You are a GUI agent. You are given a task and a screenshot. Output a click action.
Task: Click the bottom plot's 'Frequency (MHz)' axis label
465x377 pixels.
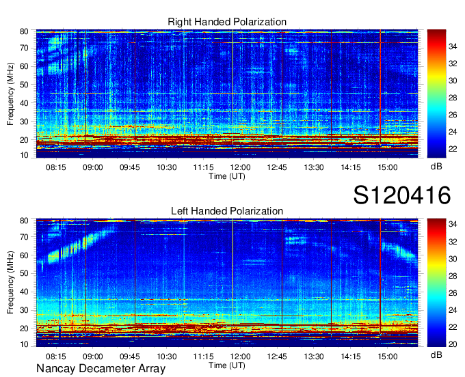pos(10,283)
